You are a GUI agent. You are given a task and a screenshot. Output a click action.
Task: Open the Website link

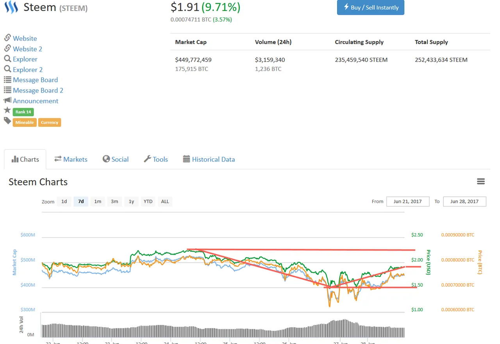[25, 38]
